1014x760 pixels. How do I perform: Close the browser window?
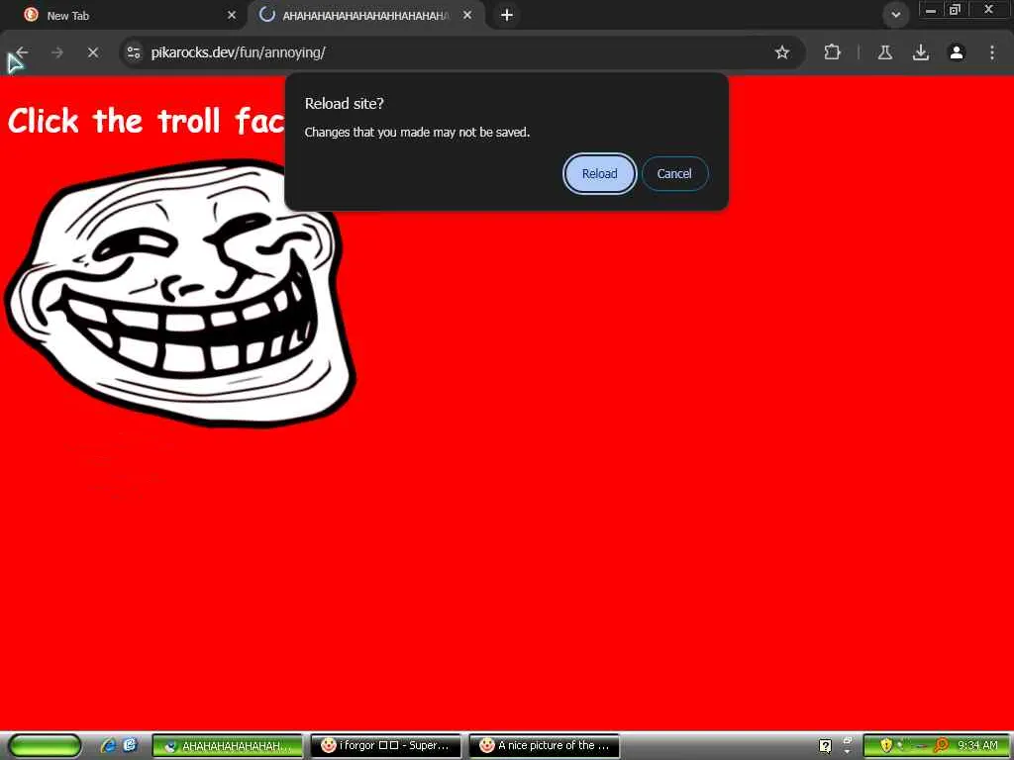(989, 10)
